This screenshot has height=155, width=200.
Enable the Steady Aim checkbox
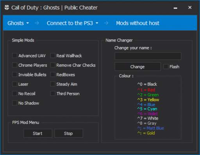[53, 84]
